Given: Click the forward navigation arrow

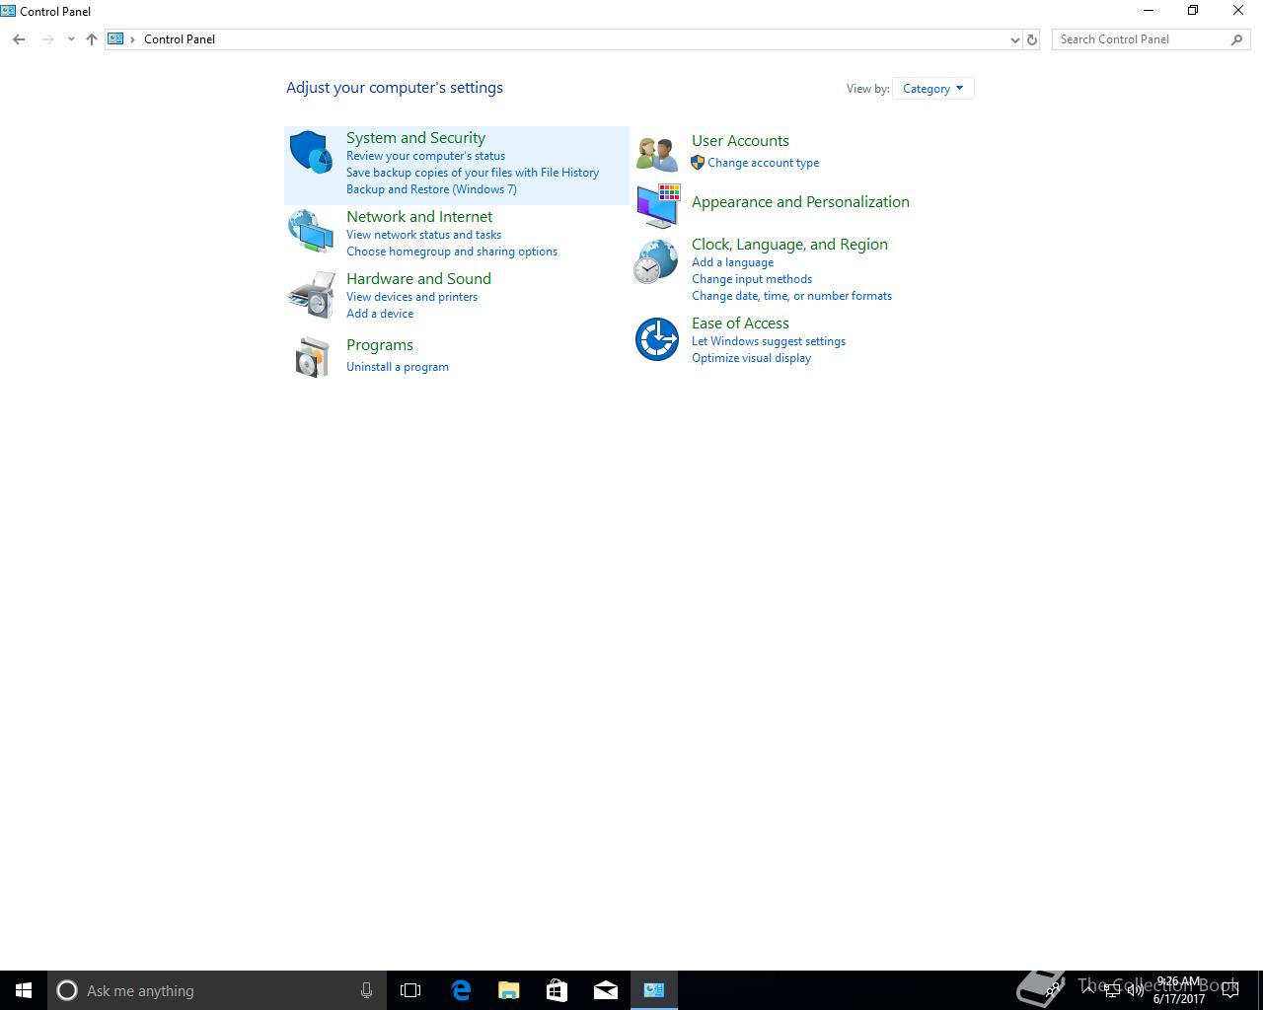Looking at the screenshot, I should point(47,39).
